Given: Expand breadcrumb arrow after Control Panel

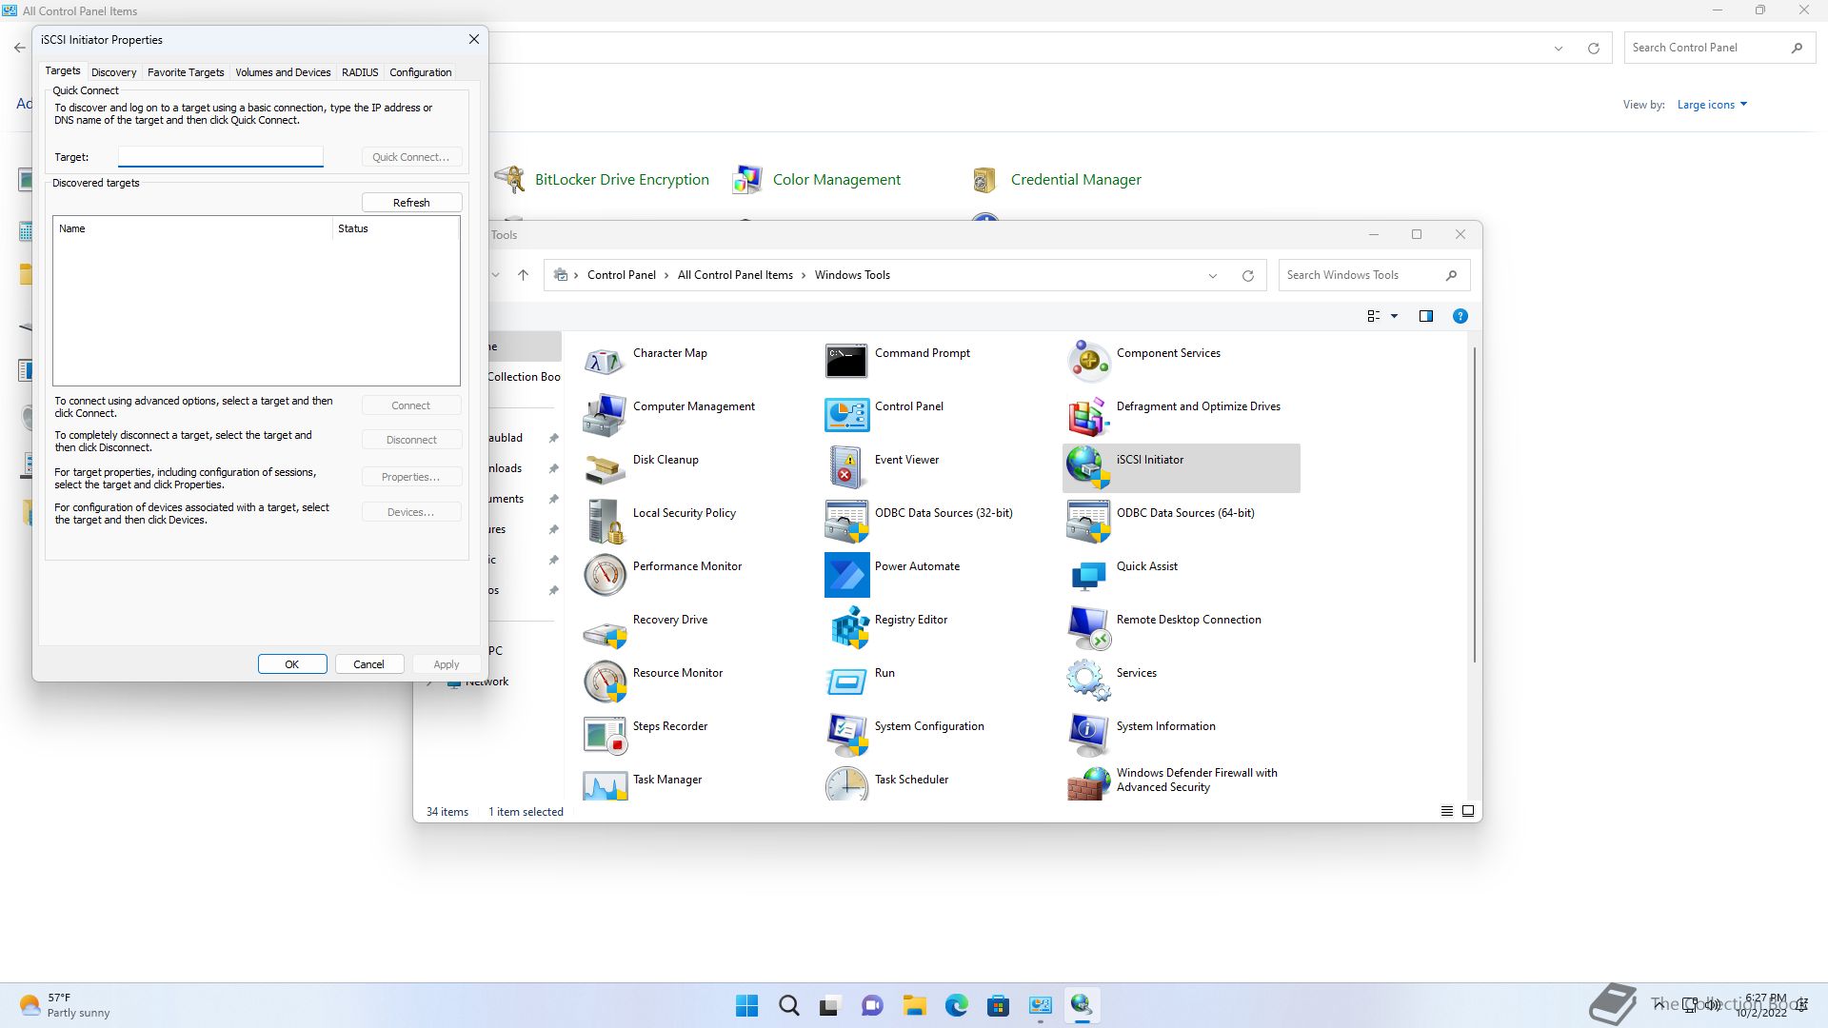Looking at the screenshot, I should click(666, 275).
